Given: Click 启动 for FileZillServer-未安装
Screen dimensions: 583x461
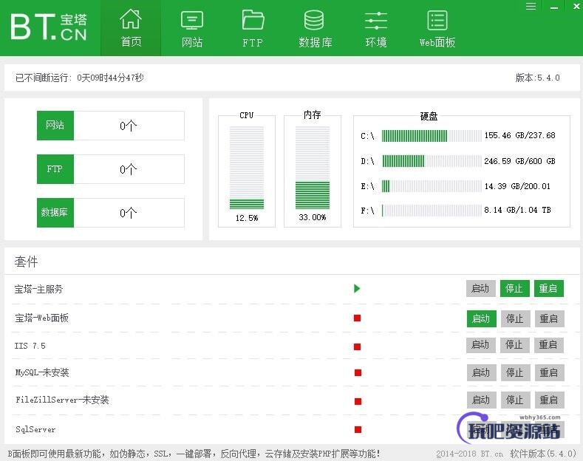Looking at the screenshot, I should tap(481, 400).
